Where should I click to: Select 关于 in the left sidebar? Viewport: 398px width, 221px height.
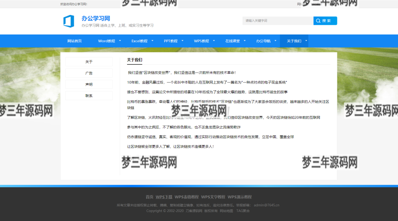(x=89, y=62)
